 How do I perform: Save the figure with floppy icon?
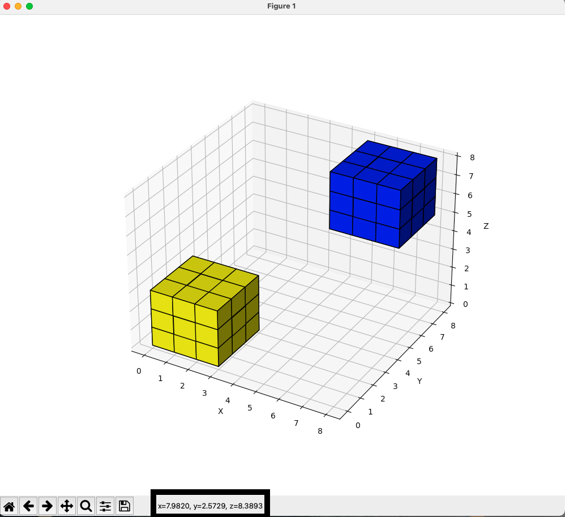click(125, 506)
